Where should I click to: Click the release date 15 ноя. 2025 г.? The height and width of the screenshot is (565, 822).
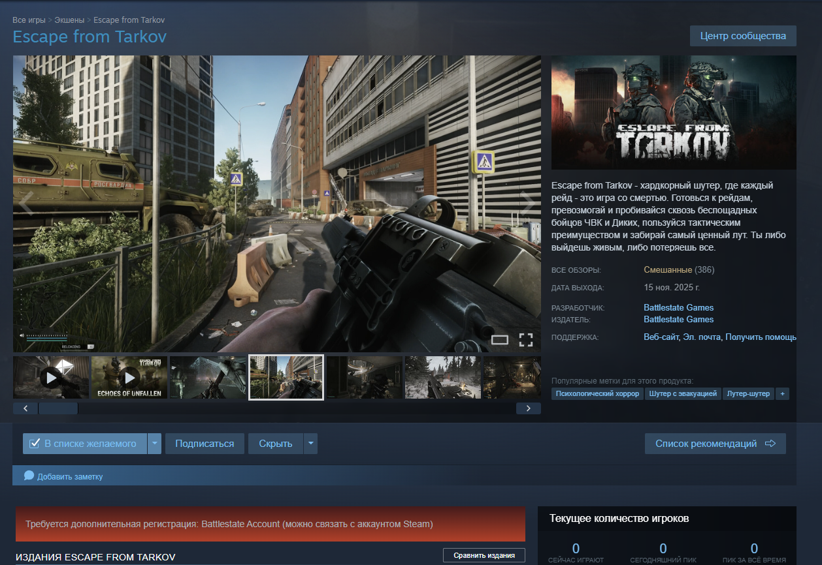[x=672, y=287]
